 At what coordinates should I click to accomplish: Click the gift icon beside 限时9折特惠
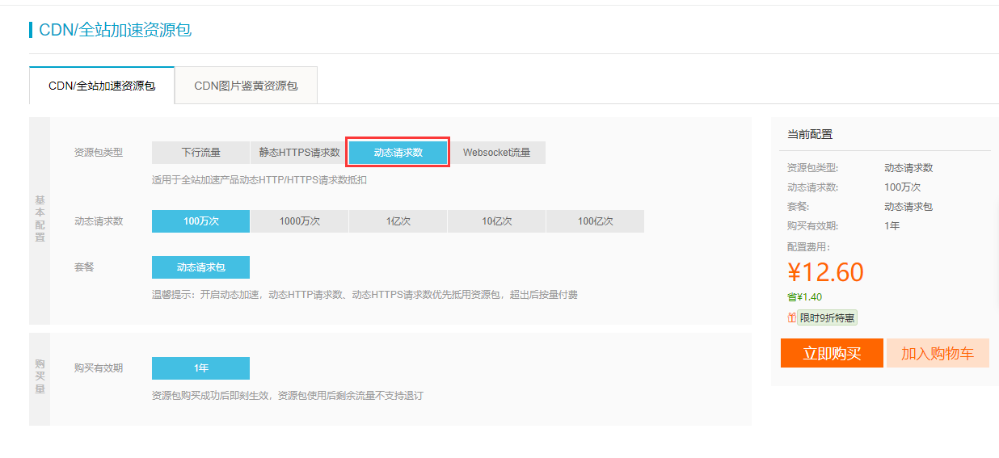click(x=792, y=317)
